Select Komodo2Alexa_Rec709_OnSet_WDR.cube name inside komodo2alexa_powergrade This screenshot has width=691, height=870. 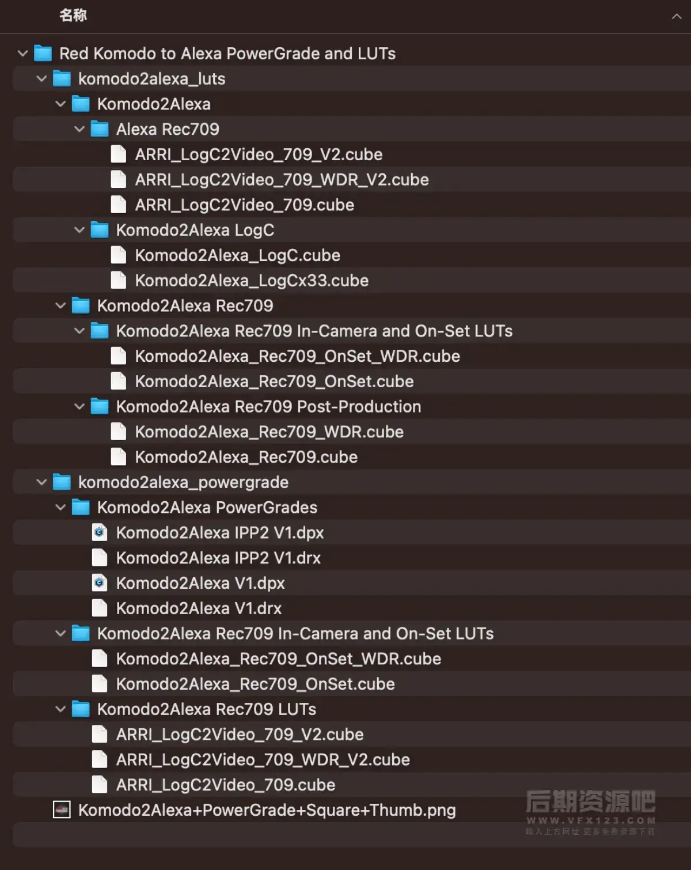[279, 659]
